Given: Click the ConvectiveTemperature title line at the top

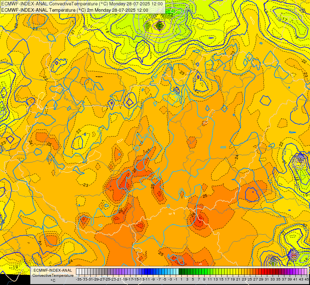Looking at the screenshot, I should pyautogui.click(x=82, y=4).
